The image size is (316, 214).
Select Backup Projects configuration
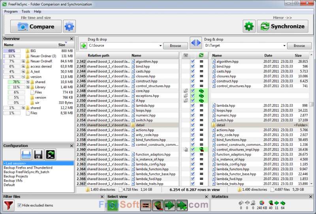[16, 176]
